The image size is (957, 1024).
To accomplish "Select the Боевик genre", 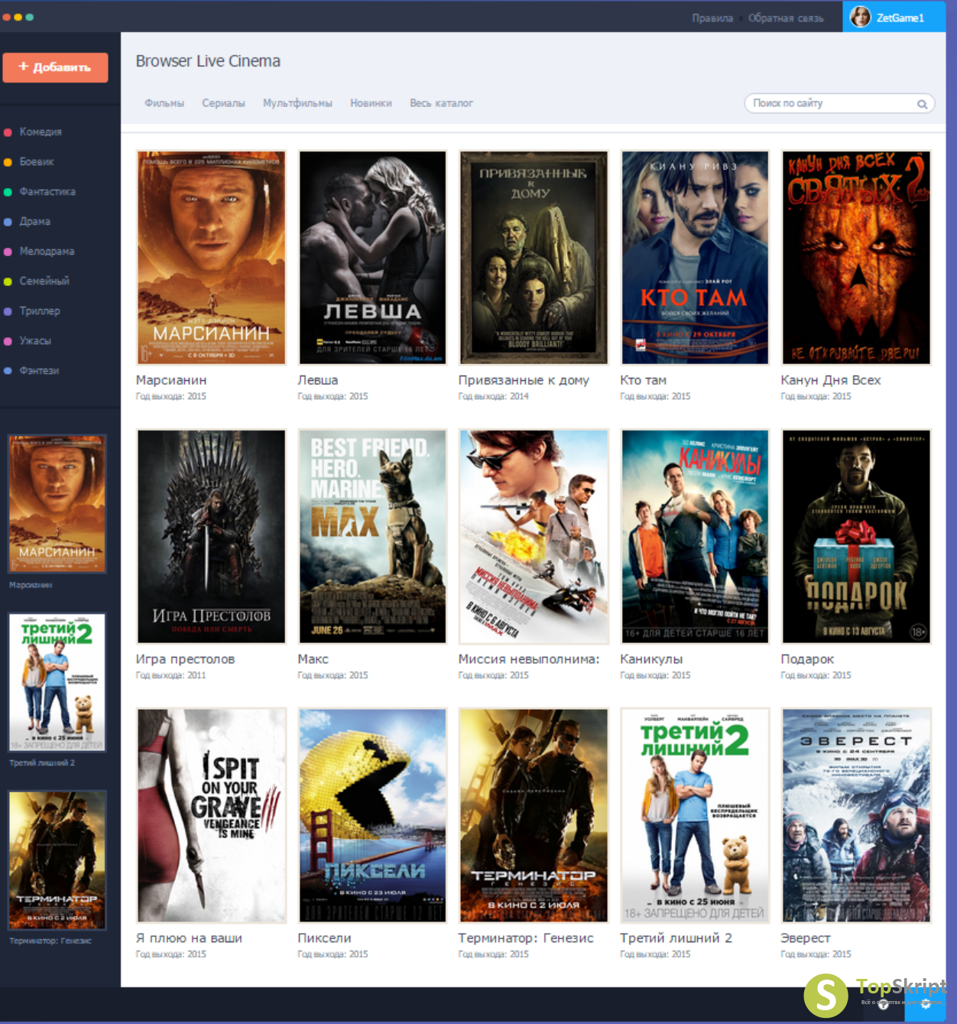I will (37, 161).
